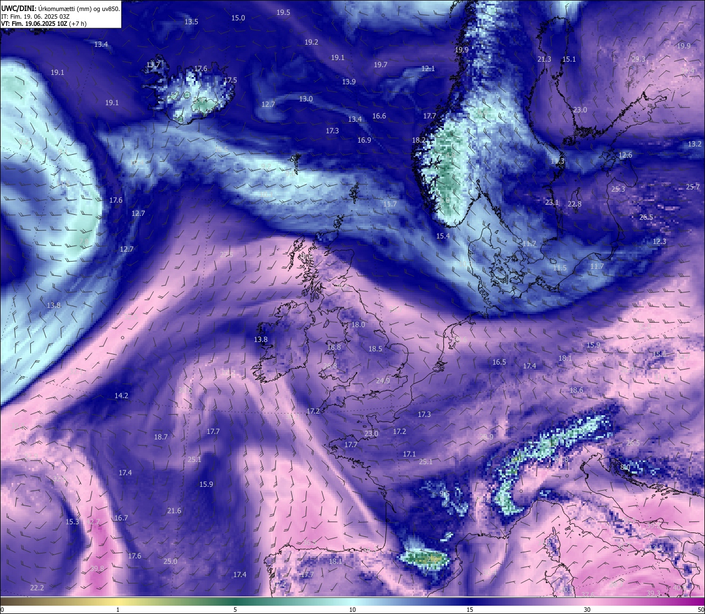Click the '21.3' value over Sweden
The width and height of the screenshot is (705, 614).
tap(544, 59)
